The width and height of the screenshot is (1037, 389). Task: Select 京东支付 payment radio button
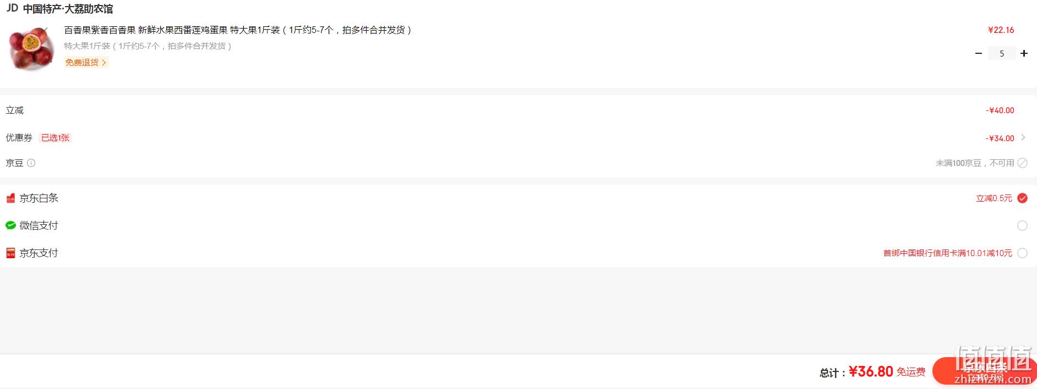[x=1022, y=253]
